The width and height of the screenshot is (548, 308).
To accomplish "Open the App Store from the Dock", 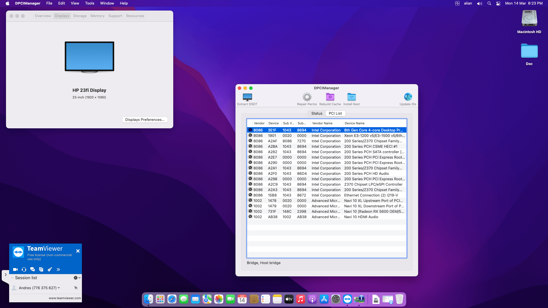I will pyautogui.click(x=324, y=299).
